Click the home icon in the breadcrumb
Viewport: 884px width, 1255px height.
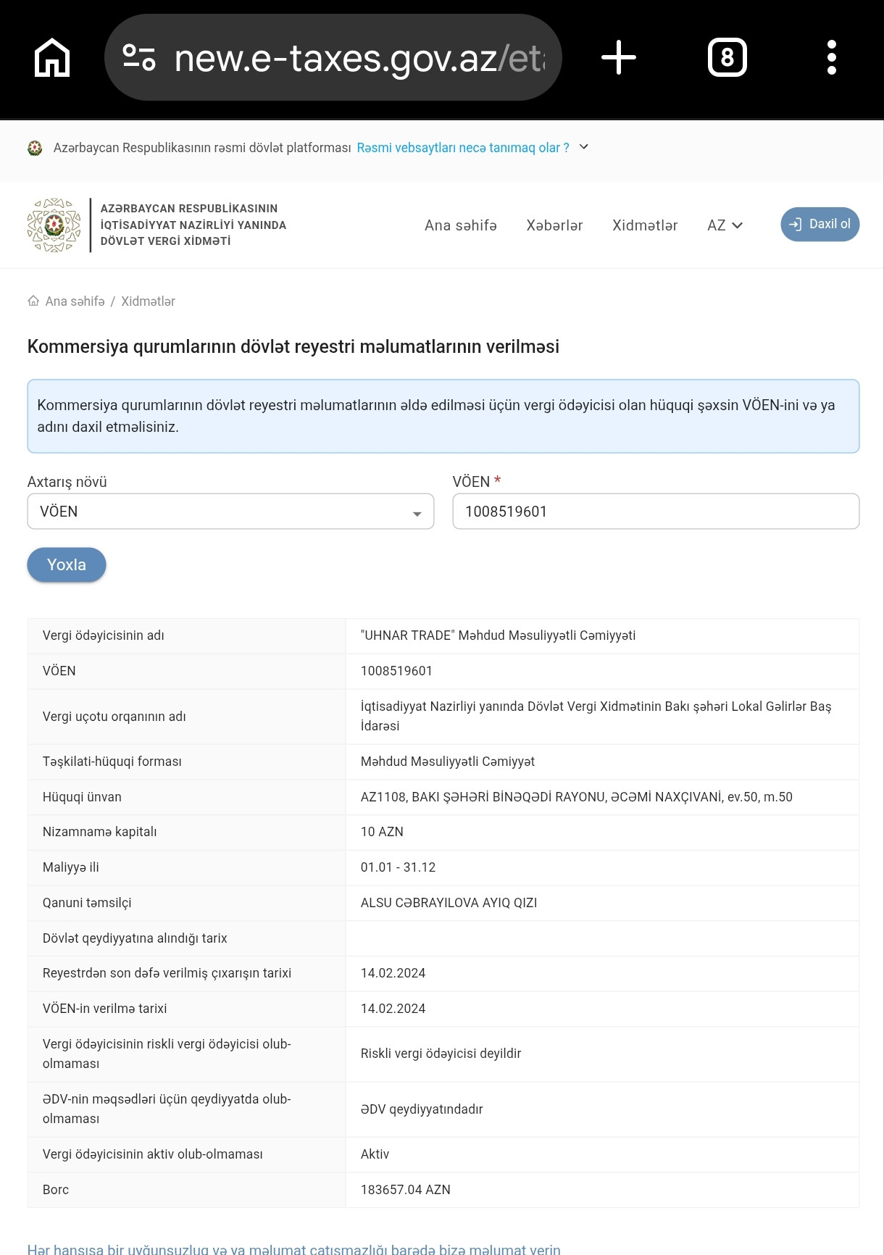33,301
